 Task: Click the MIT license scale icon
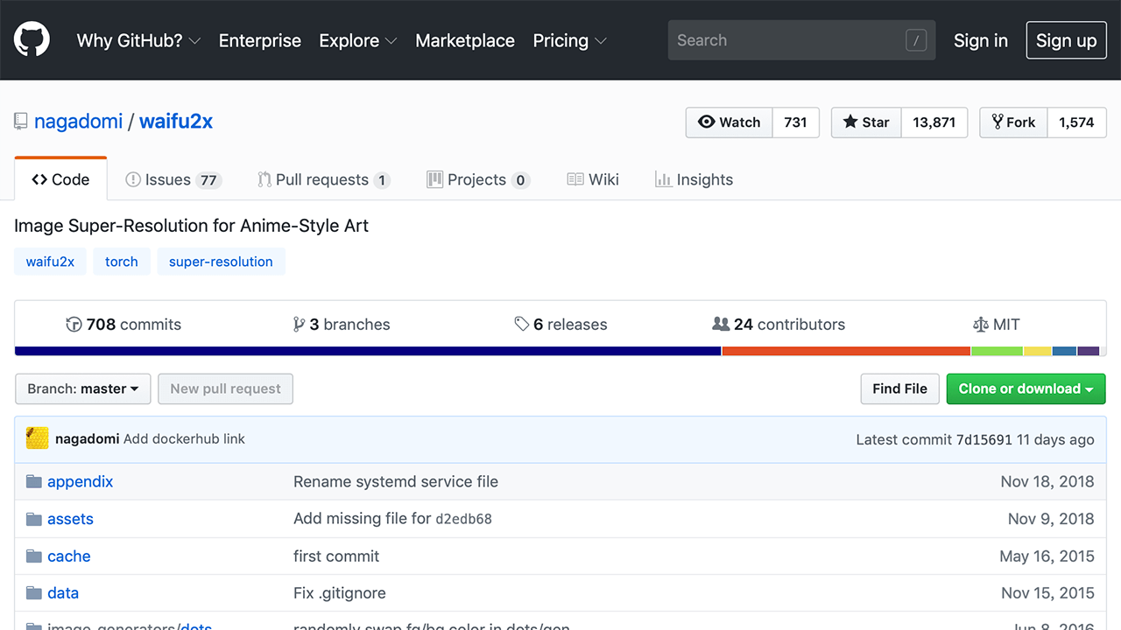point(980,325)
